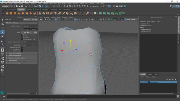Open the UV editor shelf icon

click(x=120, y=13)
